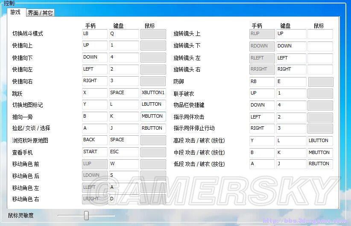Click keyboard 1 field for 联手破衣

[291, 93]
